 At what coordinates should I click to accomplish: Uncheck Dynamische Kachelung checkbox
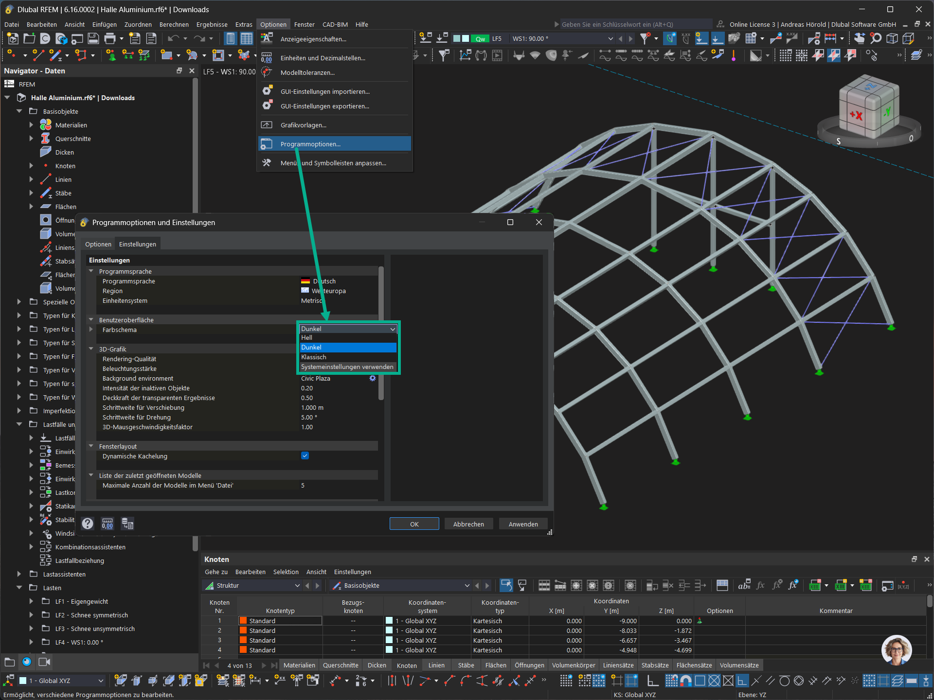click(x=305, y=456)
